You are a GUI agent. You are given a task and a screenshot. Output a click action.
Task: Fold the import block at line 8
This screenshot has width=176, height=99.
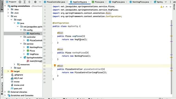click(x=52, y=16)
